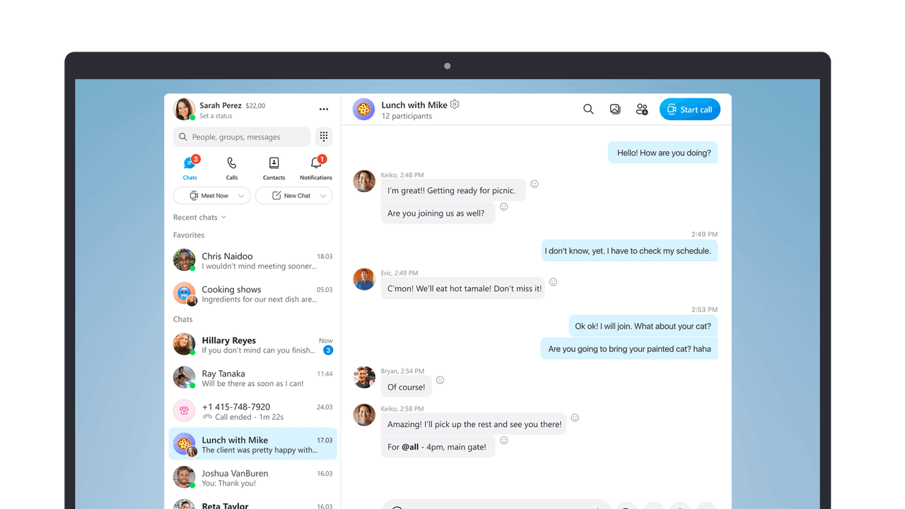Screen dimensions: 905x509
Task: Switch to the Calls tab icon
Action: coord(232,162)
